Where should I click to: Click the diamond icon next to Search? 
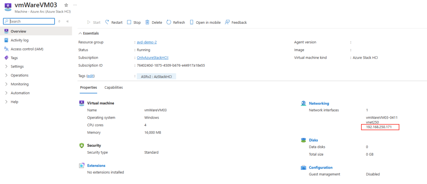click(59, 21)
